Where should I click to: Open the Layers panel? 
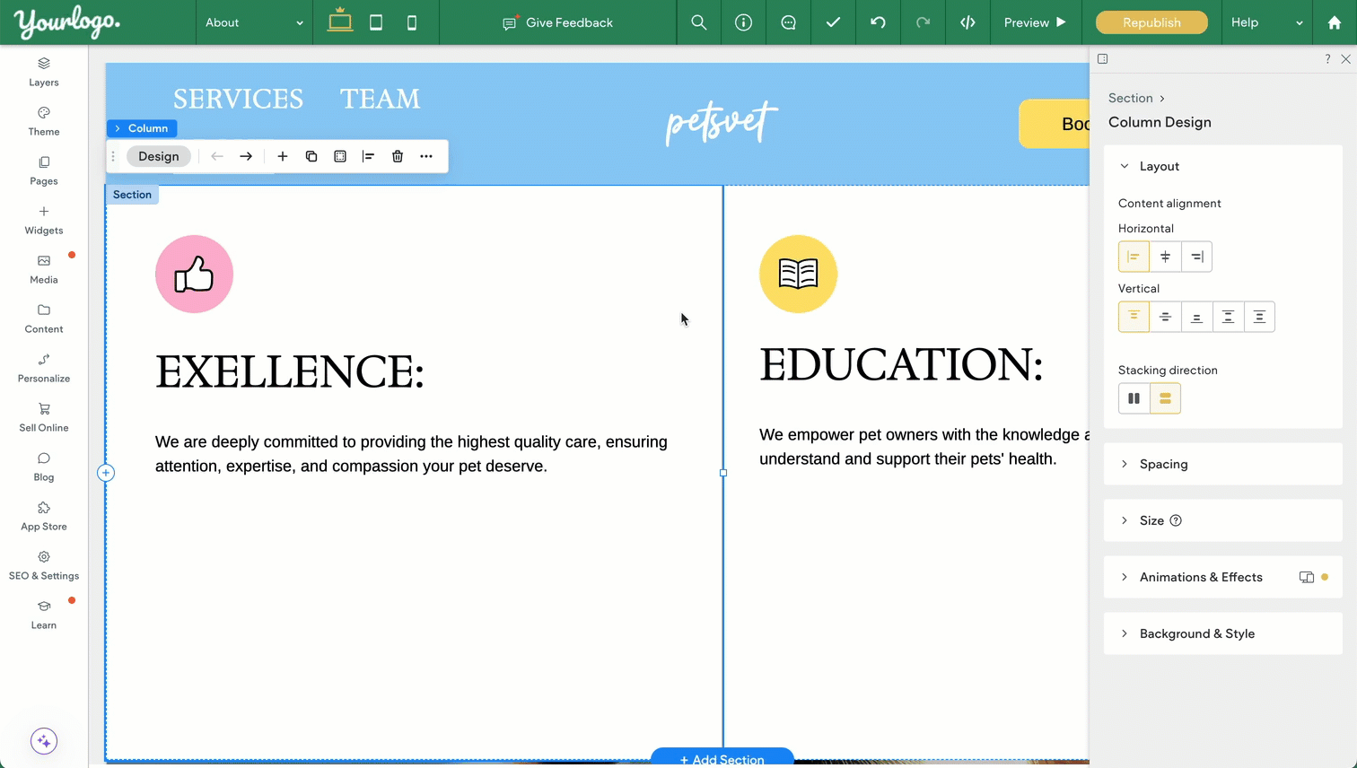tap(43, 72)
